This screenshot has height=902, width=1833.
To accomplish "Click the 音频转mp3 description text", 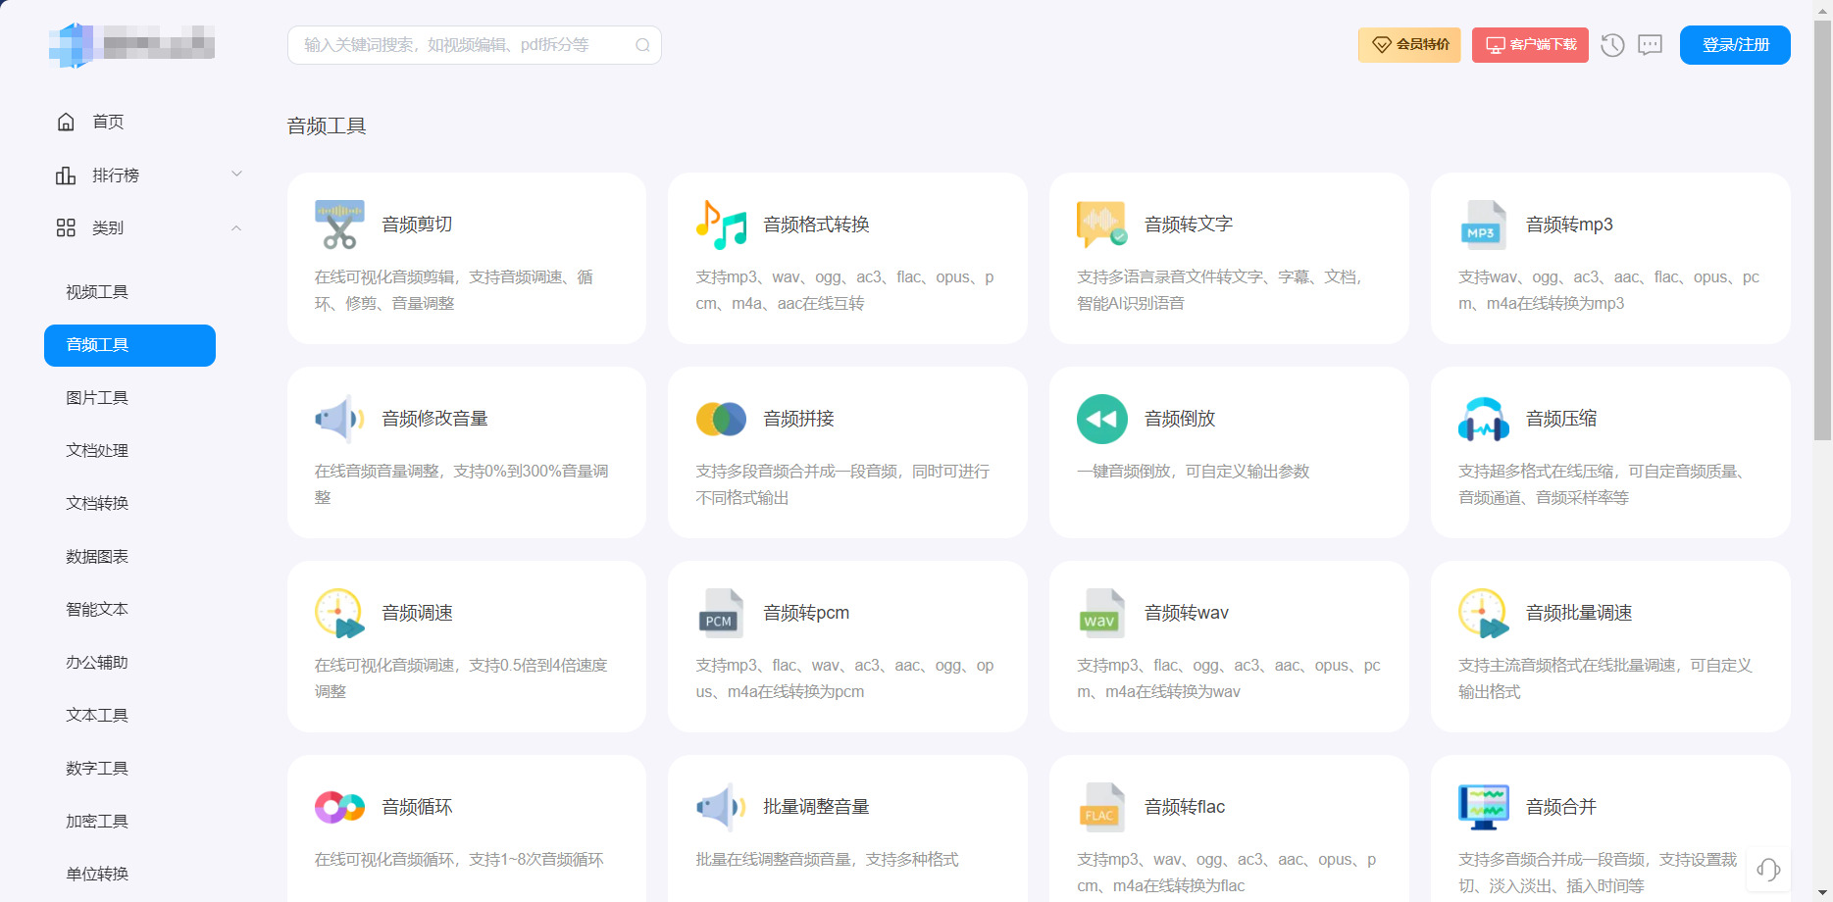I will [1608, 290].
